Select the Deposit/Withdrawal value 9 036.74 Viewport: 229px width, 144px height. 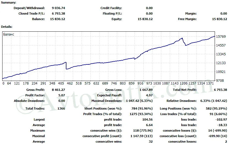pos(58,8)
